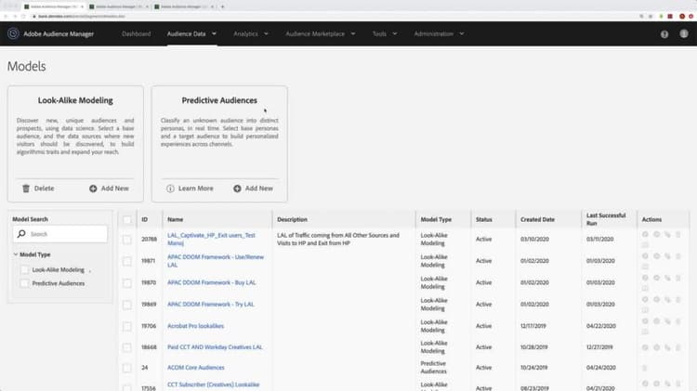Click inside the Model Search input field
697x391 pixels.
coord(60,234)
